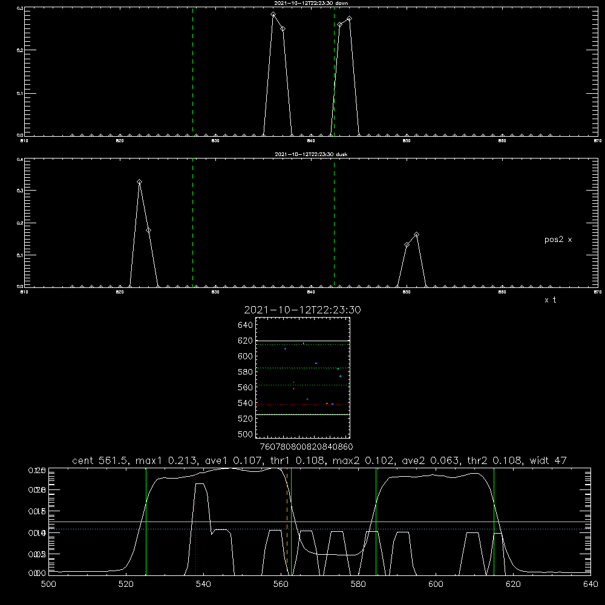This screenshot has width=605, height=605.
Task: Click "620" on scatter plot y-axis
Action: (x=246, y=341)
